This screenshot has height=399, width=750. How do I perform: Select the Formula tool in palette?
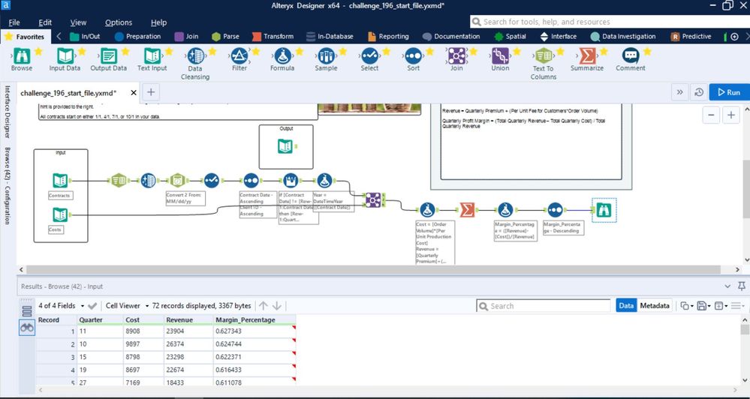click(x=283, y=56)
